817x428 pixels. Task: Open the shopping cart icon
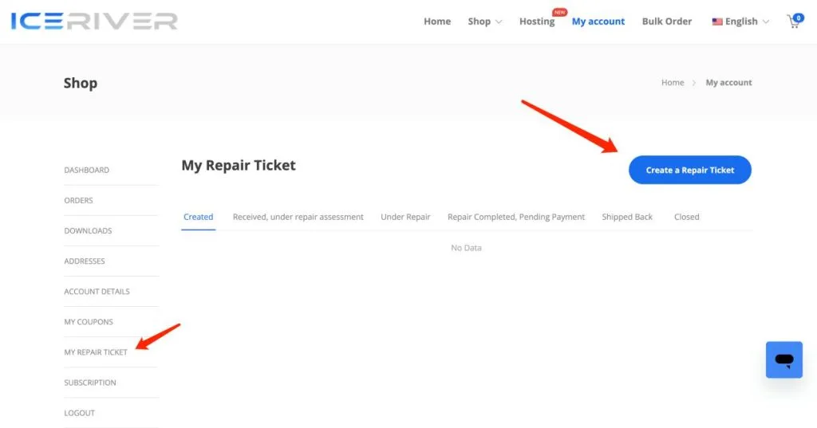click(x=793, y=22)
